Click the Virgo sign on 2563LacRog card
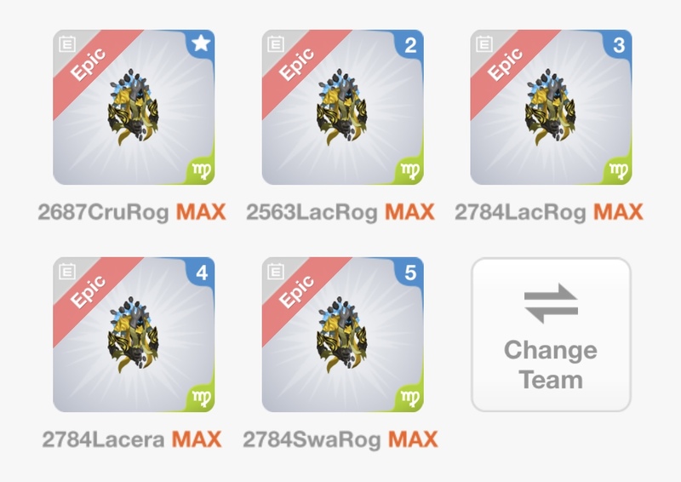 pyautogui.click(x=410, y=171)
